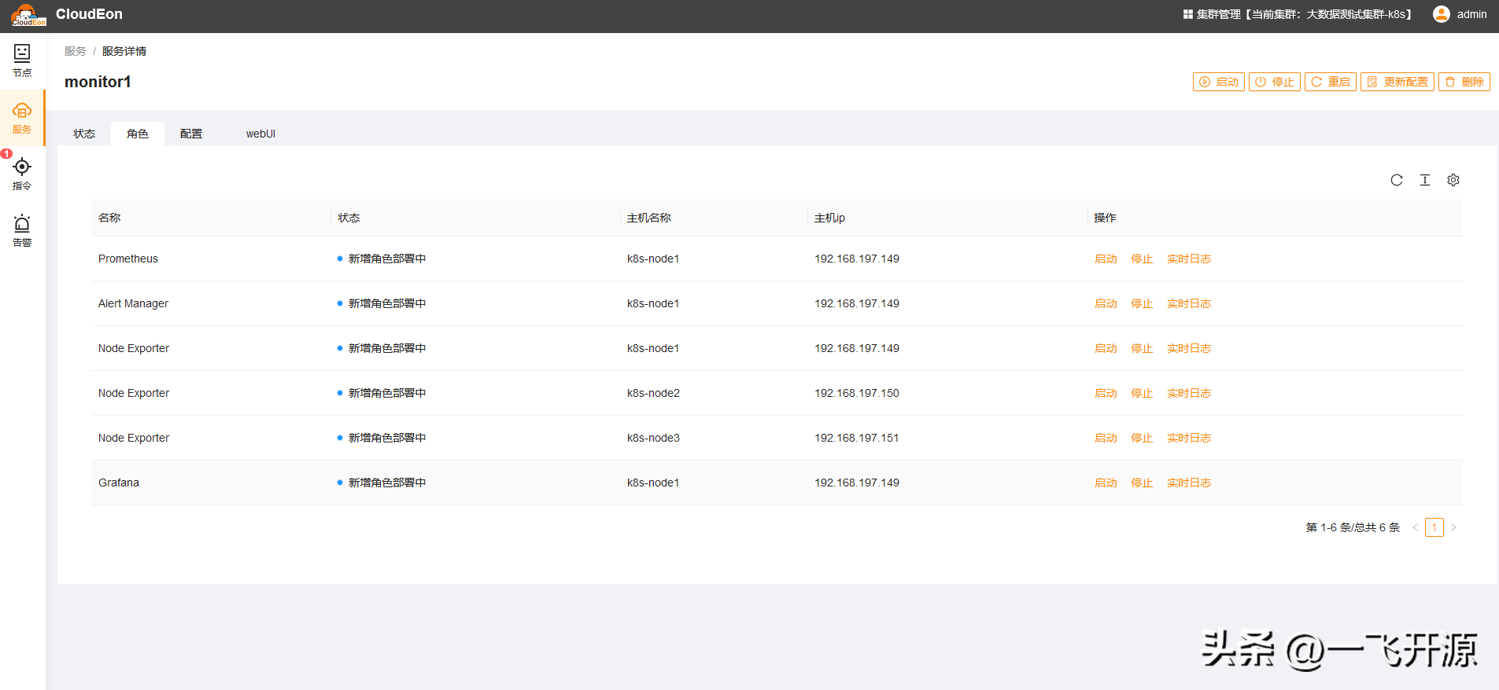Image resolution: width=1499 pixels, height=690 pixels.
Task: Start the Grafana role
Action: pyautogui.click(x=1106, y=483)
